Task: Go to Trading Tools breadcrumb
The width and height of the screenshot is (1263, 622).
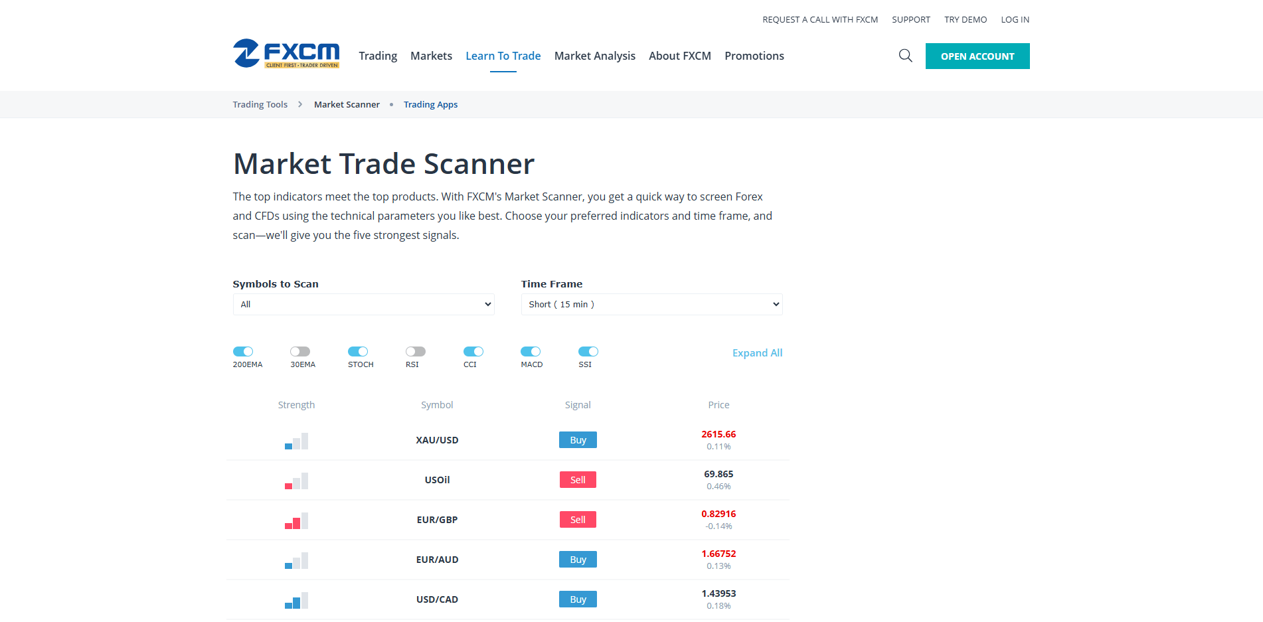Action: click(260, 104)
